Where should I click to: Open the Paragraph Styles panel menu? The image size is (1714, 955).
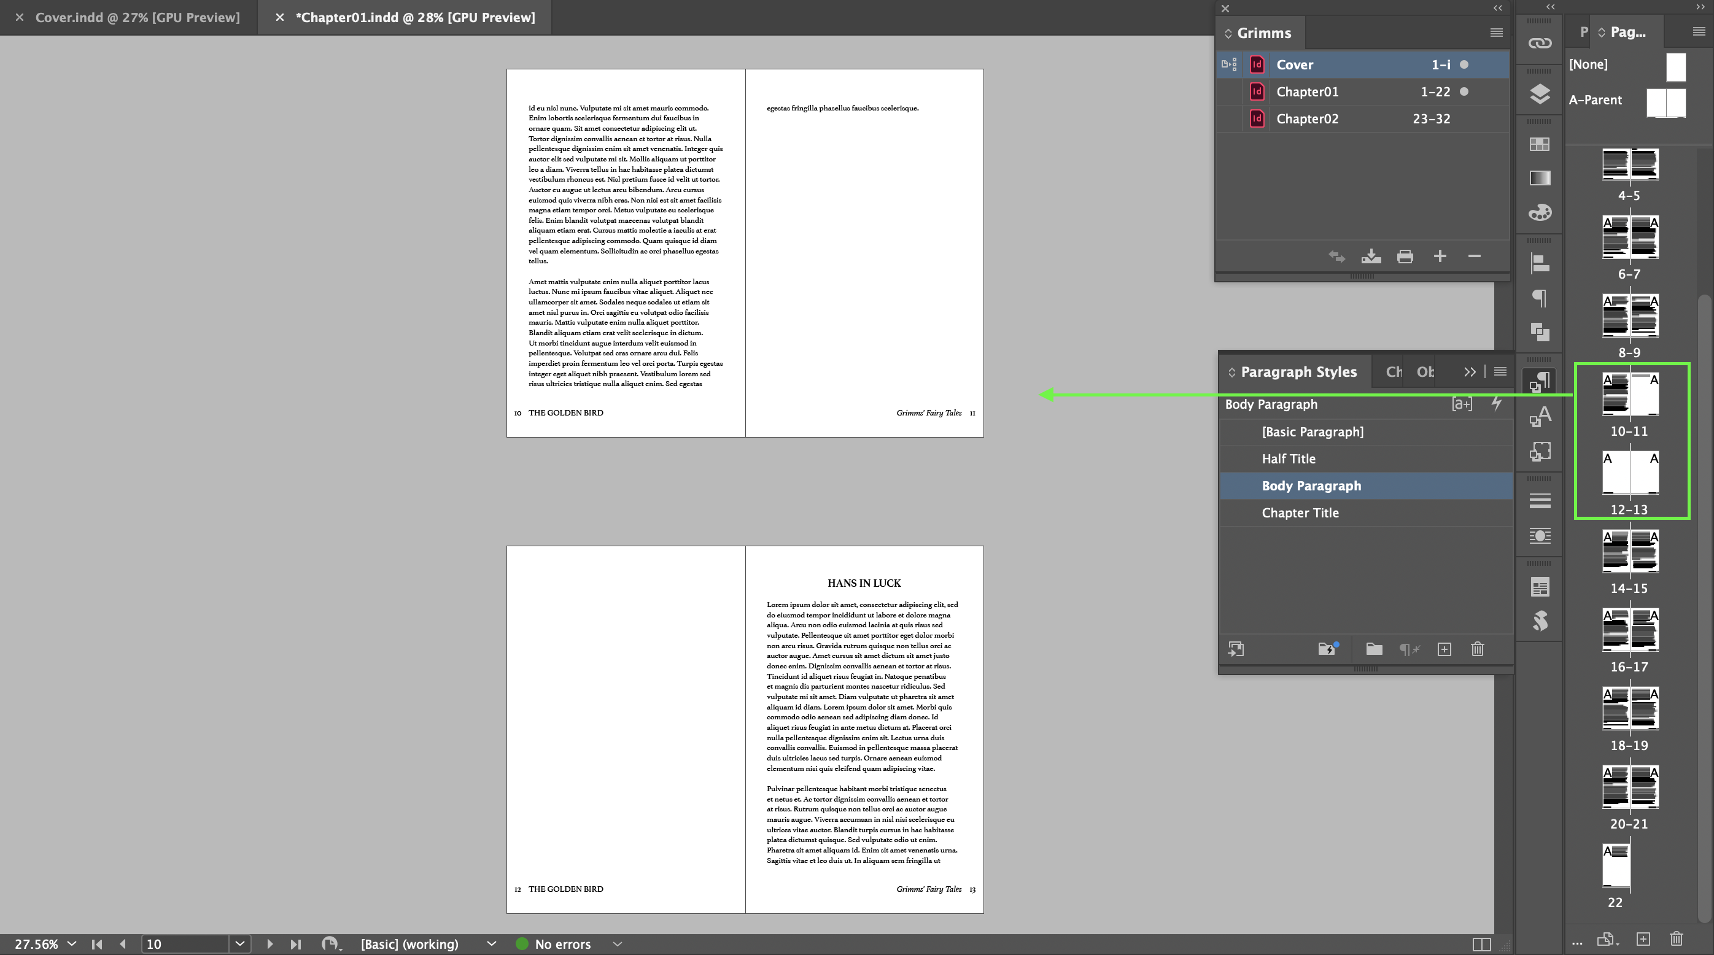[x=1501, y=371]
